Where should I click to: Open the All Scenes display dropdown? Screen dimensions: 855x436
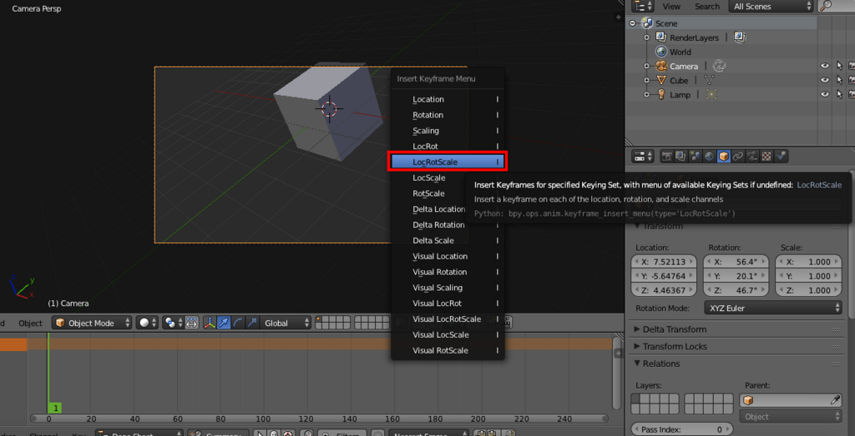[771, 6]
